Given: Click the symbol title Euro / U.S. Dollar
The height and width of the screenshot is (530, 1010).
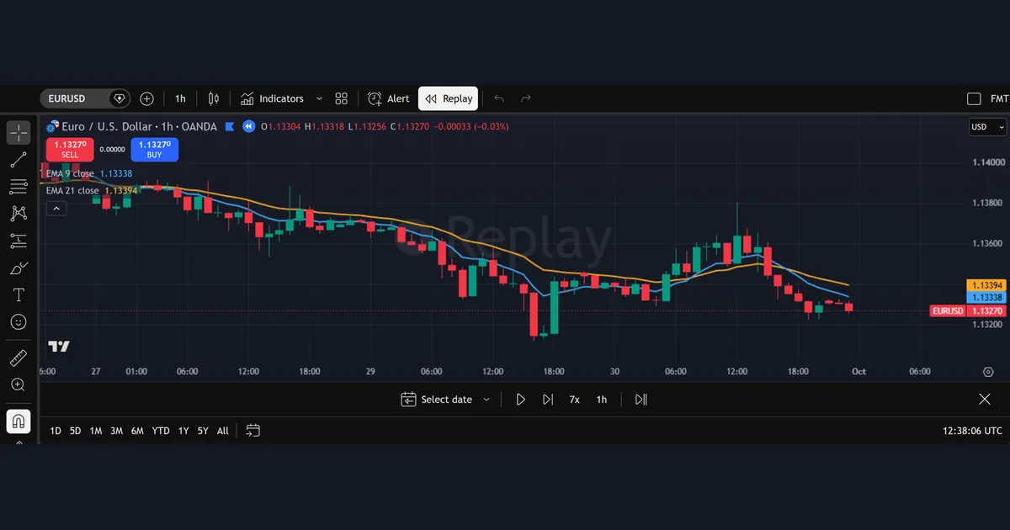Looking at the screenshot, I should point(107,126).
